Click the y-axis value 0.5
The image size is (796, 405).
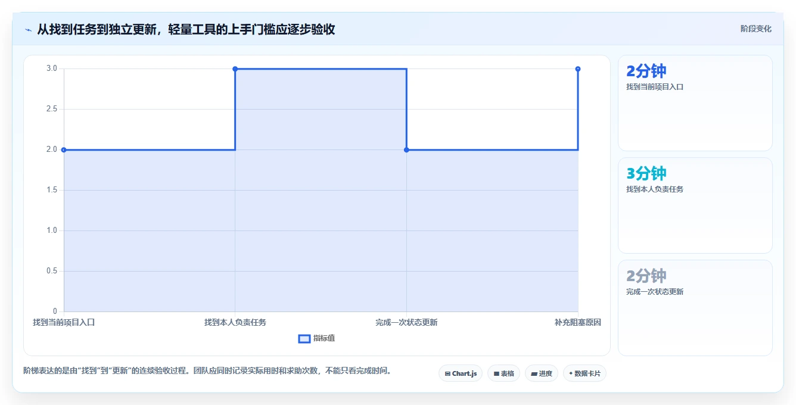(52, 271)
